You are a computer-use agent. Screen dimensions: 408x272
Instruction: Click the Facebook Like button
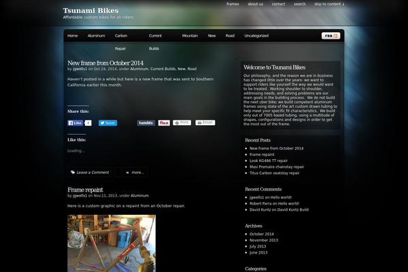click(75, 123)
